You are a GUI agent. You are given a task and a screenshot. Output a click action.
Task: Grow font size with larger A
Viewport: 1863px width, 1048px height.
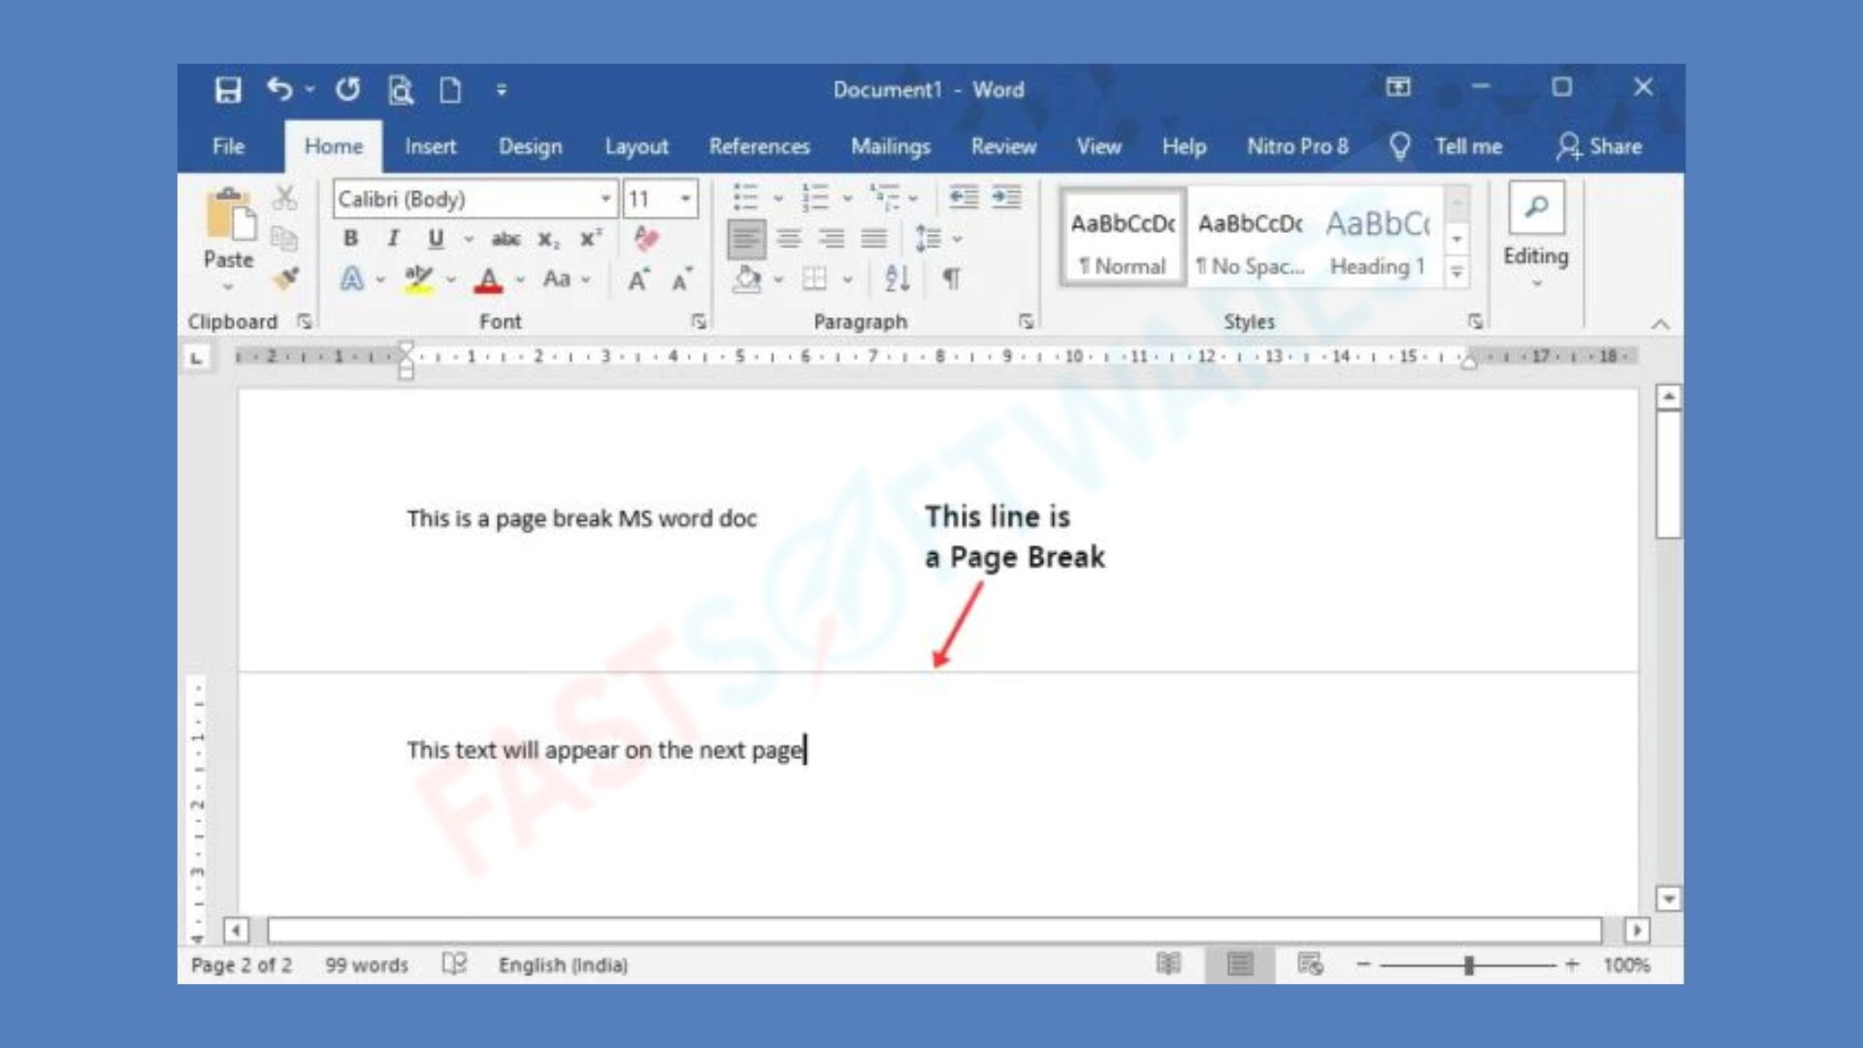(x=638, y=280)
